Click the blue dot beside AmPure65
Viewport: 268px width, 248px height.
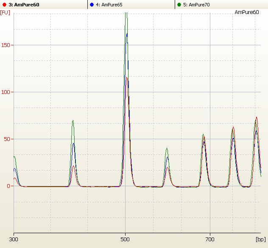coord(92,5)
